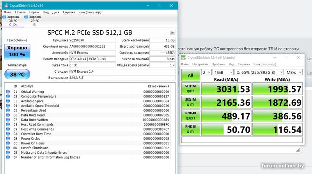Open the 1GiB test size dropdown

(x=223, y=72)
